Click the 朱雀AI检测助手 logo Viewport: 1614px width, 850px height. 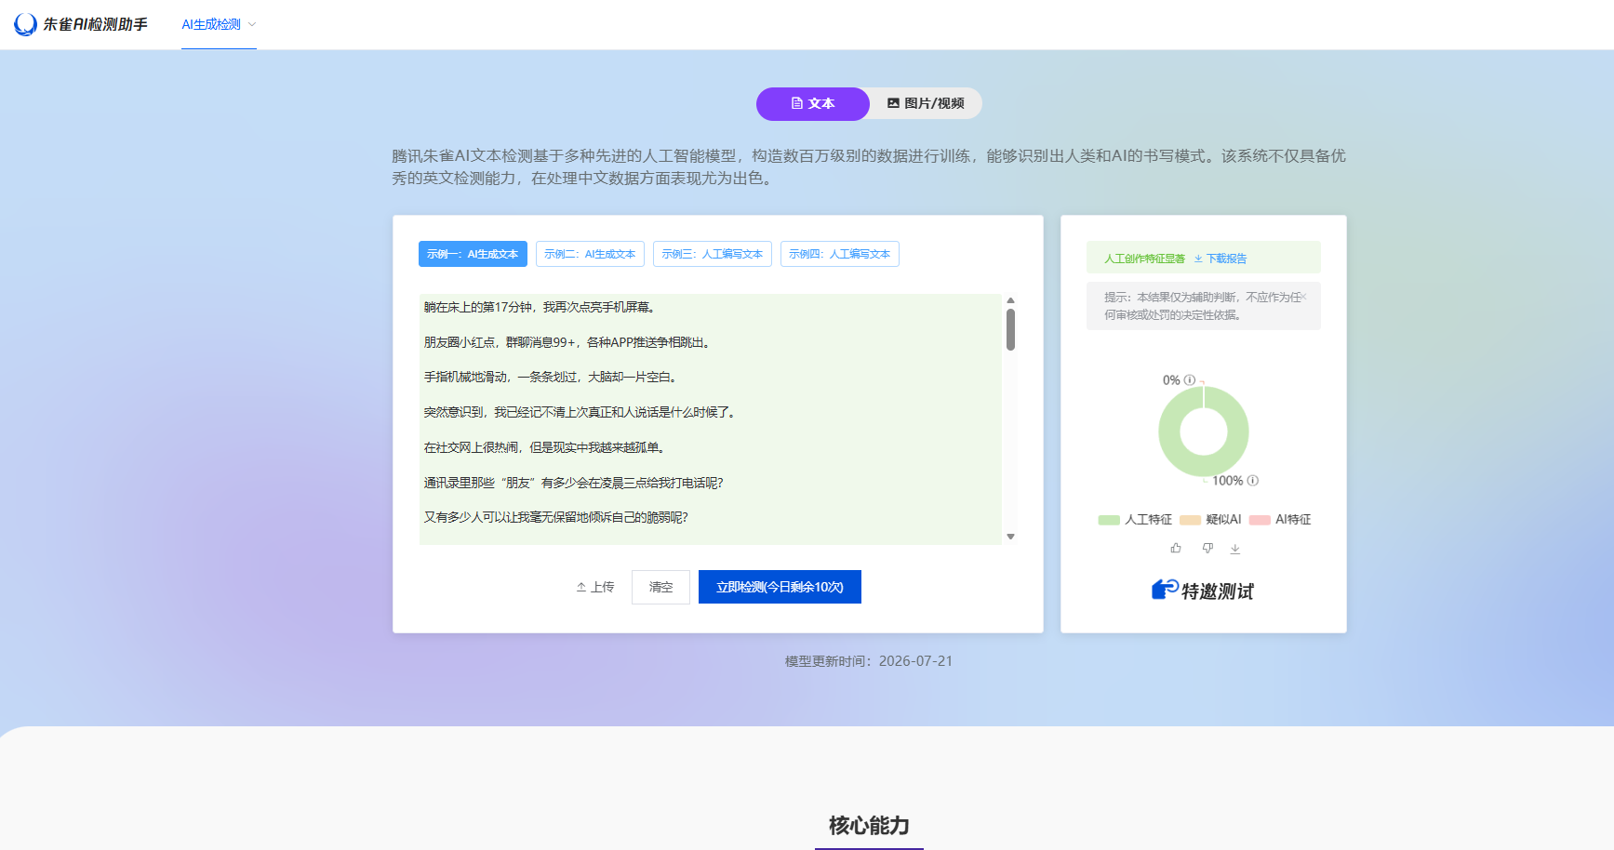[x=81, y=24]
